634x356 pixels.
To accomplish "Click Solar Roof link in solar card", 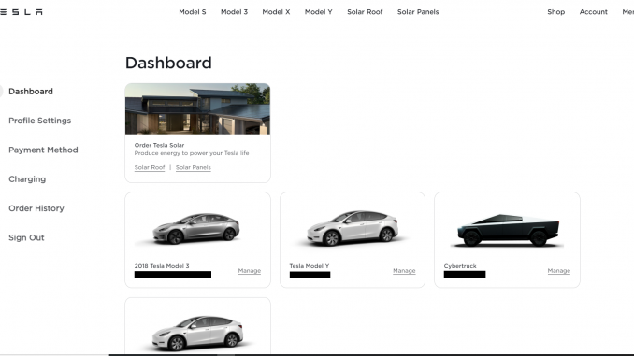I will [x=150, y=167].
